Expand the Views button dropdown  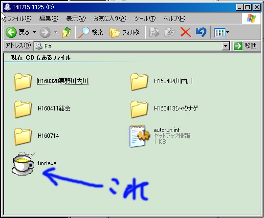click(228, 32)
